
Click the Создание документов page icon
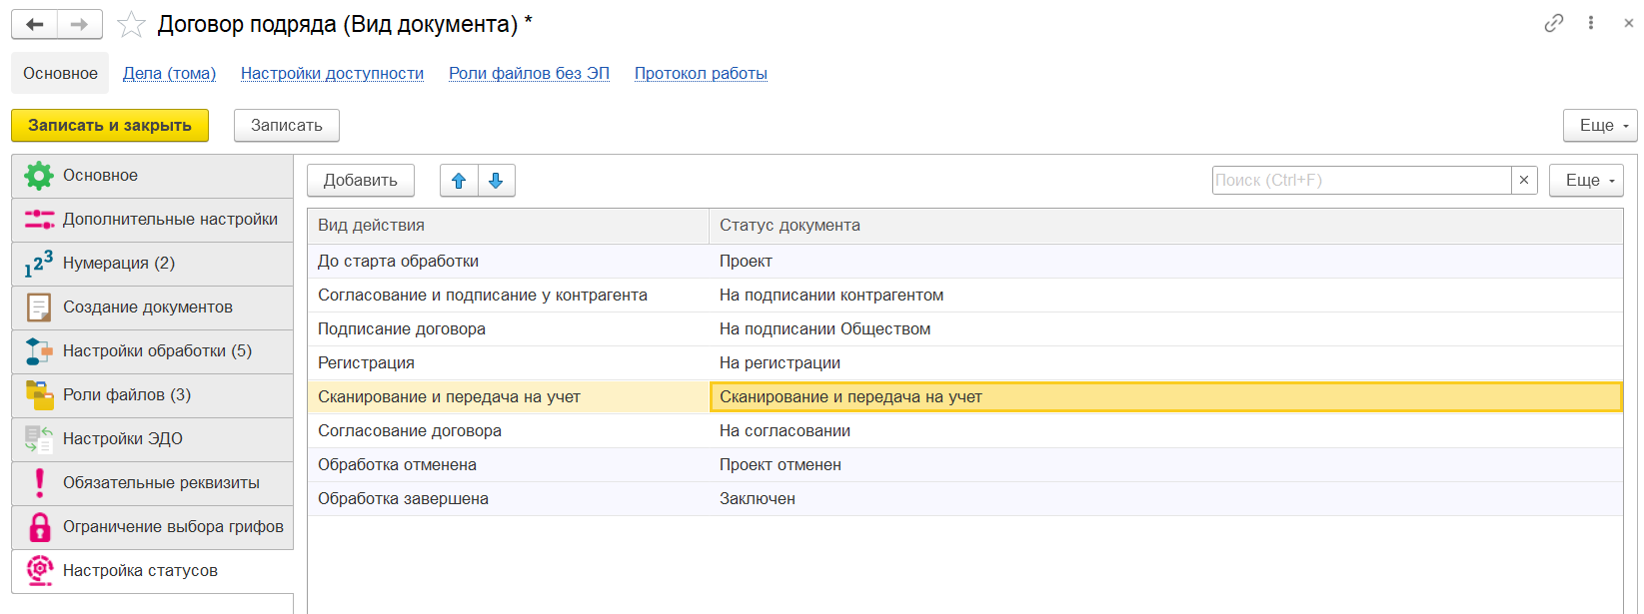39,307
